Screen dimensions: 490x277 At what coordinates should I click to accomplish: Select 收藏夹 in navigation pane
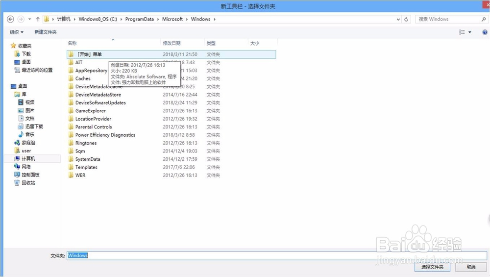point(24,46)
